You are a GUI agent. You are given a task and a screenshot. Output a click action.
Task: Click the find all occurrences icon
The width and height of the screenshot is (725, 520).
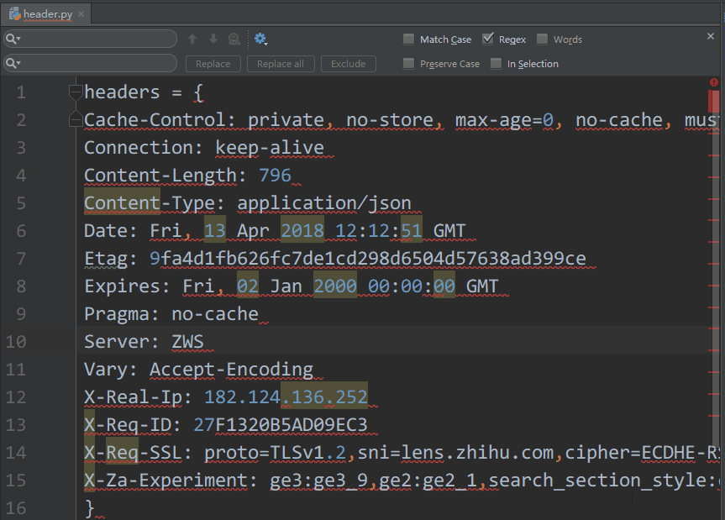tap(234, 39)
